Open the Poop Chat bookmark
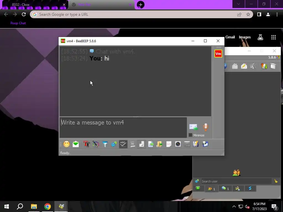 [x=18, y=23]
